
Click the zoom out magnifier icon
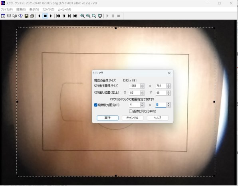(x=88, y=16)
